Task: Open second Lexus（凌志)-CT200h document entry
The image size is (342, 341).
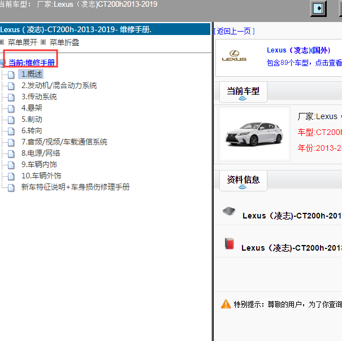Action: (291, 248)
